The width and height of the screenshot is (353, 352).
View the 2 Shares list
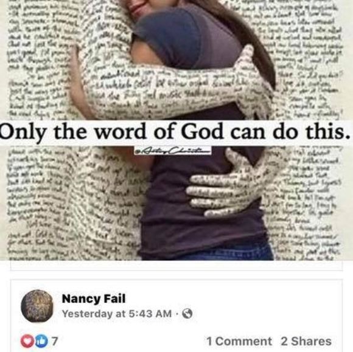[306, 341]
